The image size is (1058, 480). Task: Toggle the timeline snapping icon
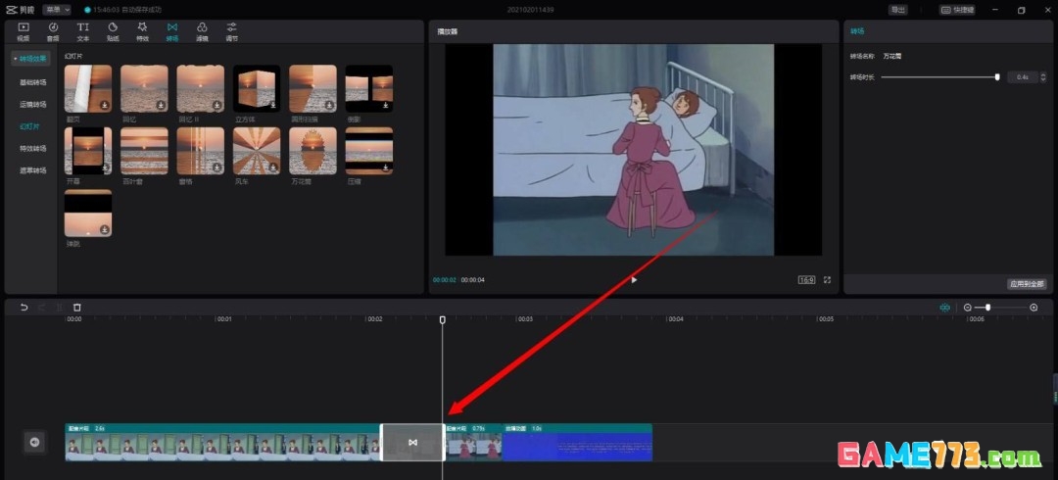(x=944, y=308)
